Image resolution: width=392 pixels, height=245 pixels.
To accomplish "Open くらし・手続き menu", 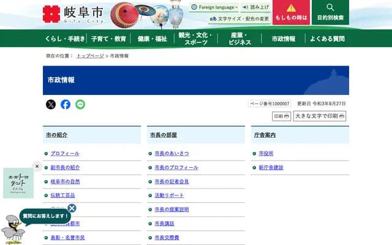I will pos(65,39).
